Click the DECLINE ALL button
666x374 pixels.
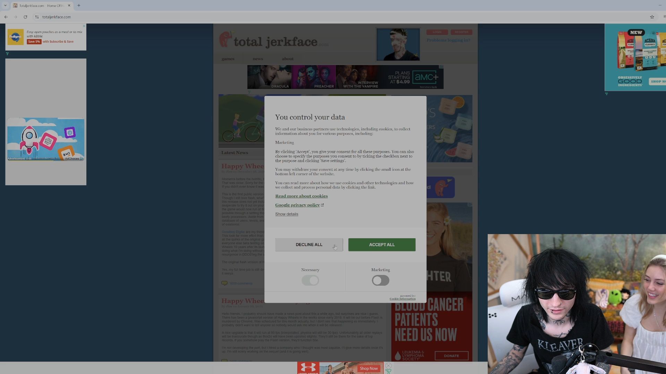click(309, 245)
